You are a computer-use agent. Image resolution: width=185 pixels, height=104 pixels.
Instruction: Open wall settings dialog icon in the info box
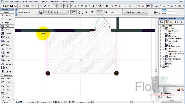(40, 12)
